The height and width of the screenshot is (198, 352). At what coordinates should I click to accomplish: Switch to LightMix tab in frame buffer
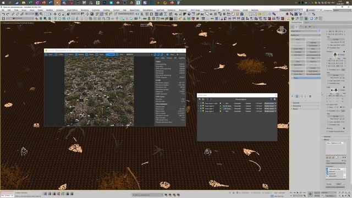[182, 58]
